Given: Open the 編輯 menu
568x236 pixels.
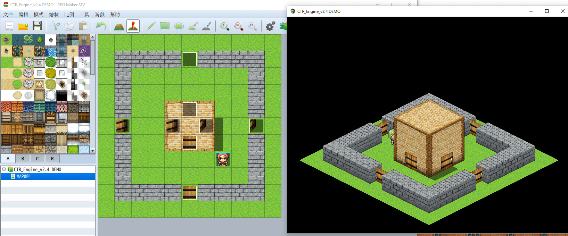Looking at the screenshot, I should [23, 15].
